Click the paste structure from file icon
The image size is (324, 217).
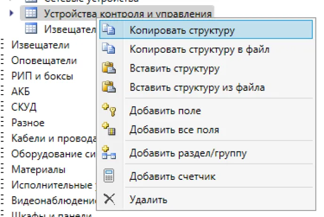click(x=109, y=87)
